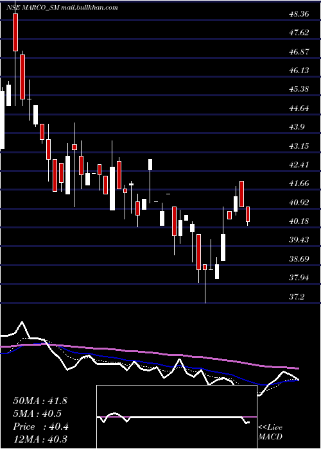Screen dimensions: 321x449
Task: Click the 40.18 price axis label
Action: coord(299,221)
